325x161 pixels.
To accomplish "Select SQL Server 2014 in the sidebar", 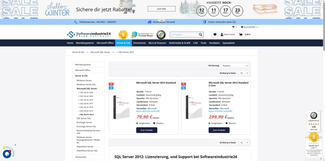I will (x=86, y=111).
